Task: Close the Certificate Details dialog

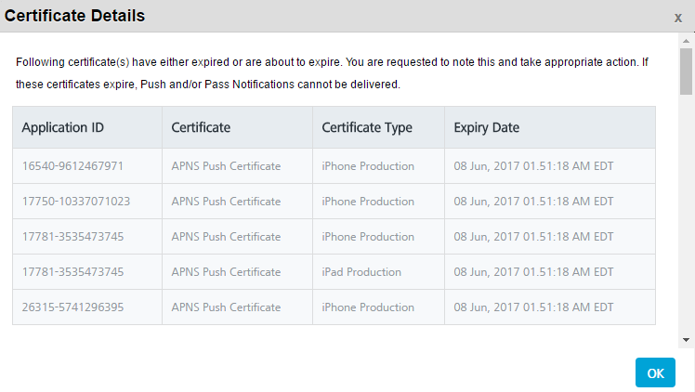Action: pos(677,19)
